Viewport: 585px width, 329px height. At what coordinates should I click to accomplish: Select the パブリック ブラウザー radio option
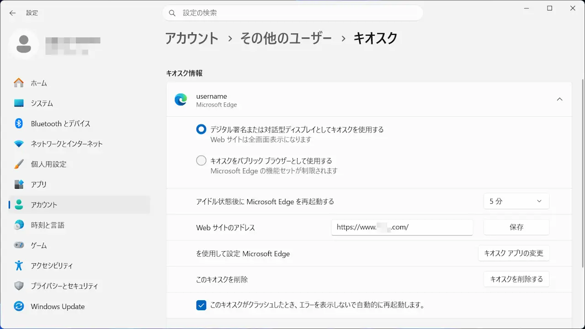click(201, 161)
